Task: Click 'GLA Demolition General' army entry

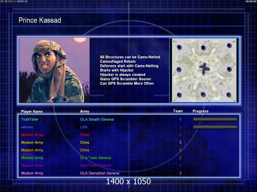Action: [100, 173]
